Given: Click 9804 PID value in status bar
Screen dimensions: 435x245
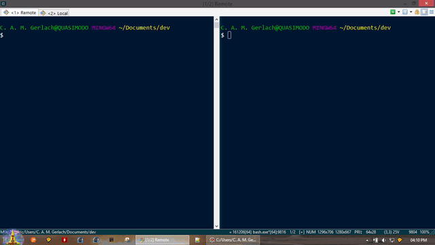Looking at the screenshot, I should coord(413,232).
